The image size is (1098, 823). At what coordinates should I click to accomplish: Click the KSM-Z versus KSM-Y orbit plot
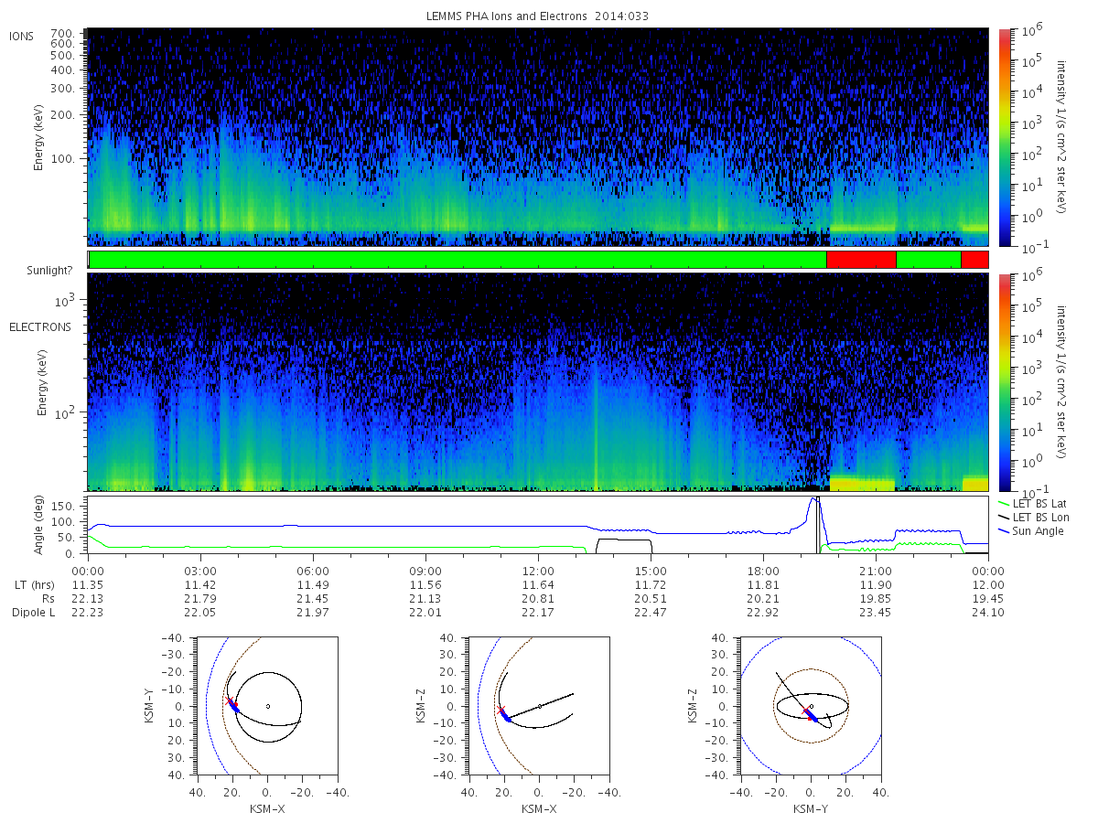click(811, 706)
